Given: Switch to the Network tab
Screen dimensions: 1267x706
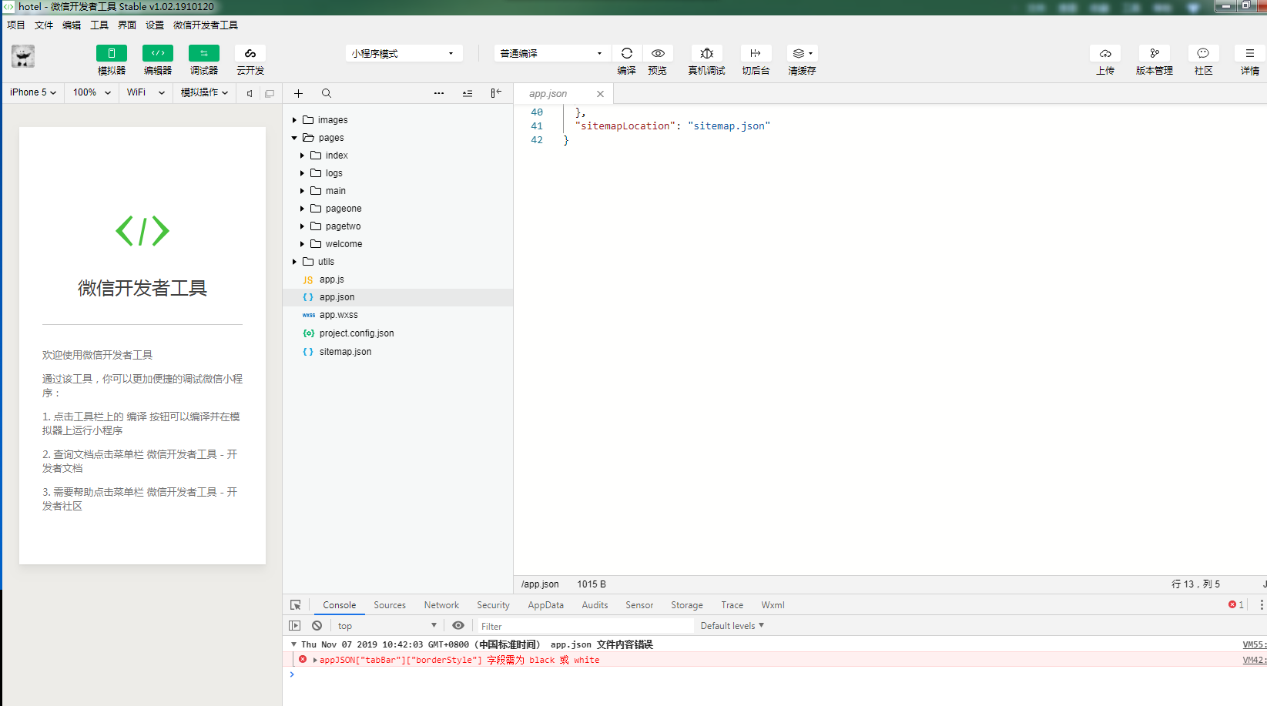Looking at the screenshot, I should pos(441,605).
